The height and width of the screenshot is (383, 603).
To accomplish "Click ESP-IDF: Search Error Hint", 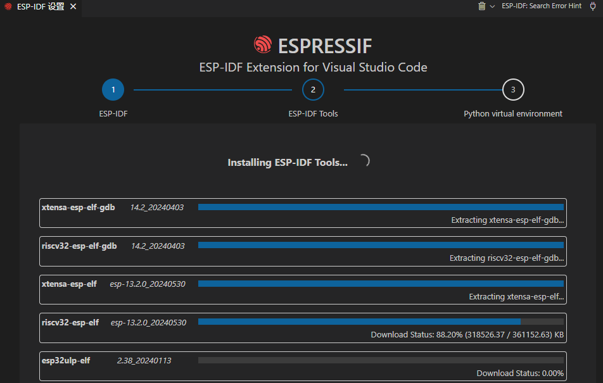I will [x=542, y=6].
